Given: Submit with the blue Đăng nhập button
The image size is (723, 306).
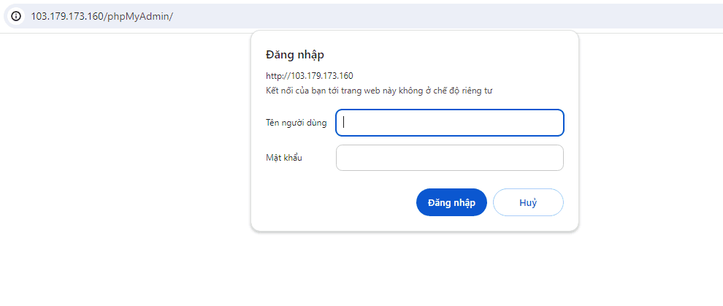Looking at the screenshot, I should point(451,202).
